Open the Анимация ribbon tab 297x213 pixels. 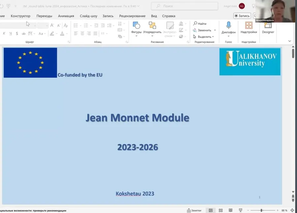click(66, 16)
